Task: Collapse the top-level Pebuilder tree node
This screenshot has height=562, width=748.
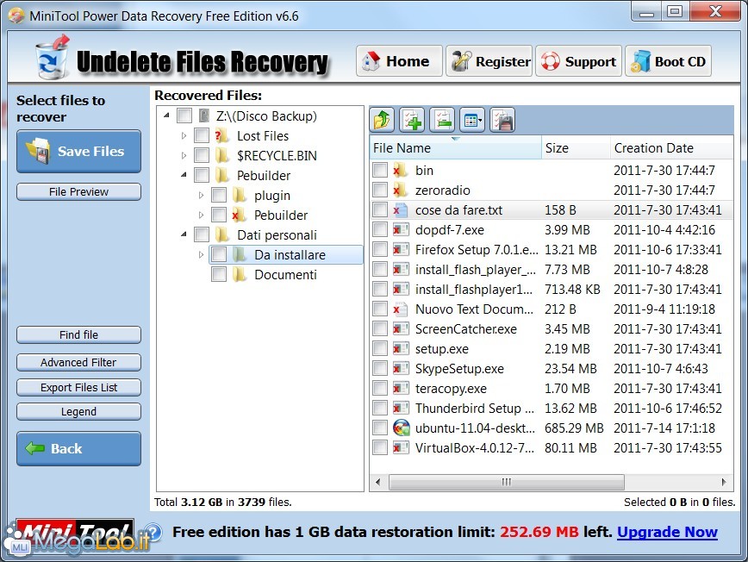Action: [x=184, y=175]
